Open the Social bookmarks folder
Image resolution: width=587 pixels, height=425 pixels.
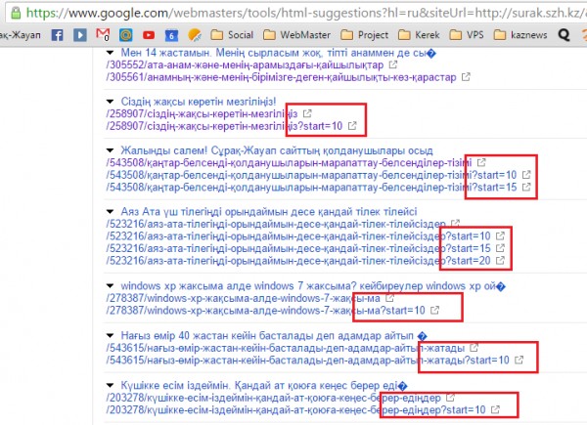pos(228,33)
